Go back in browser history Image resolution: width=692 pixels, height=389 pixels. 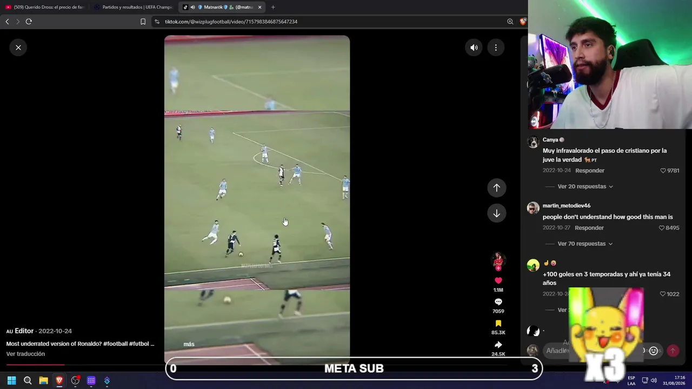[x=7, y=22]
